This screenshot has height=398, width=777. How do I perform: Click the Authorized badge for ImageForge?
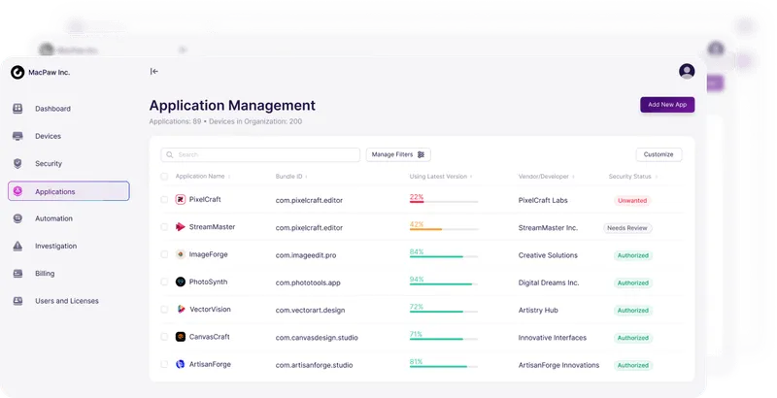click(x=633, y=255)
